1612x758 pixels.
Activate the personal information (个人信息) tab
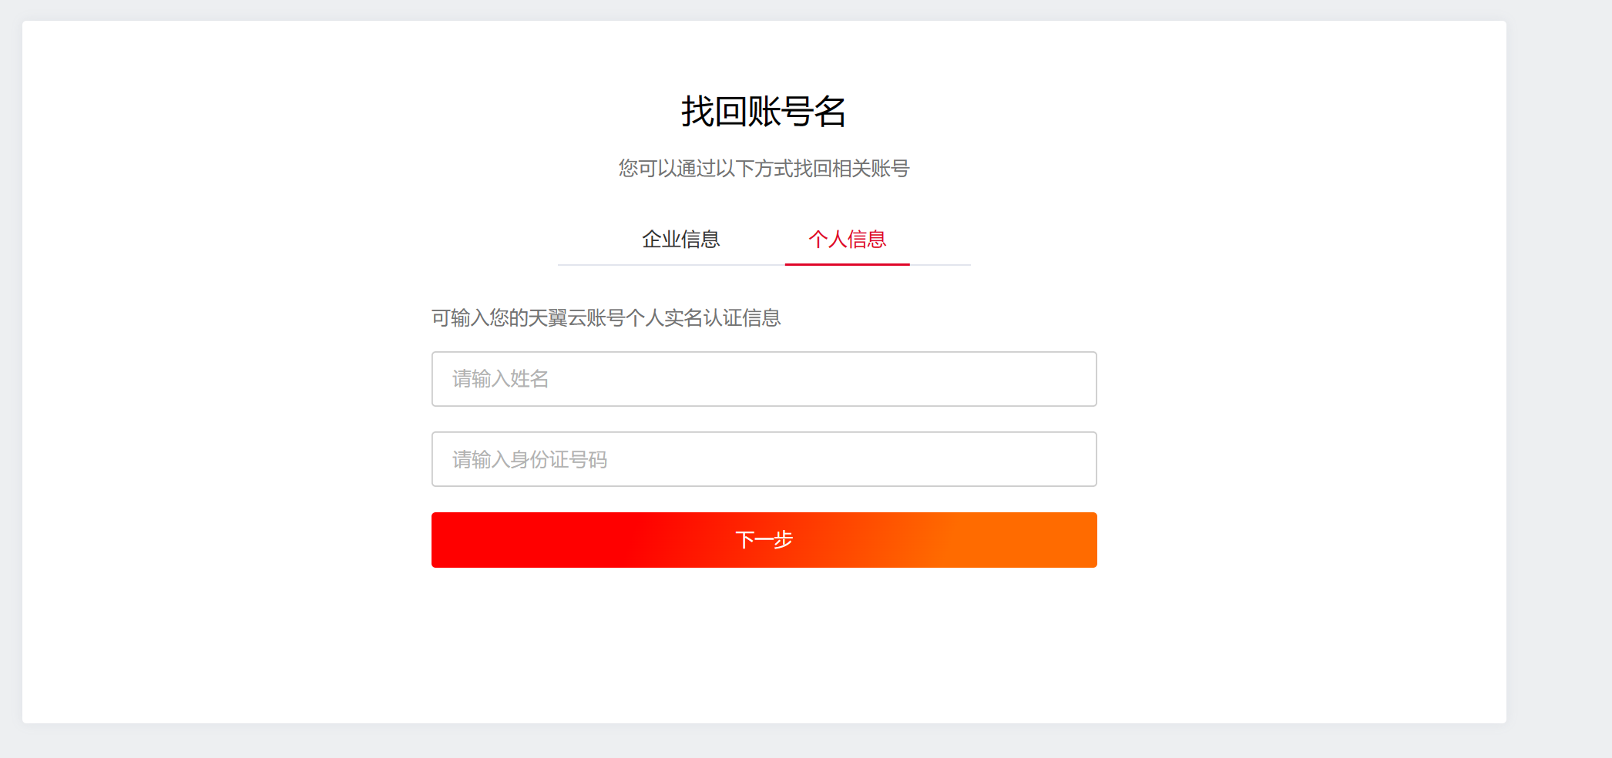click(x=847, y=240)
